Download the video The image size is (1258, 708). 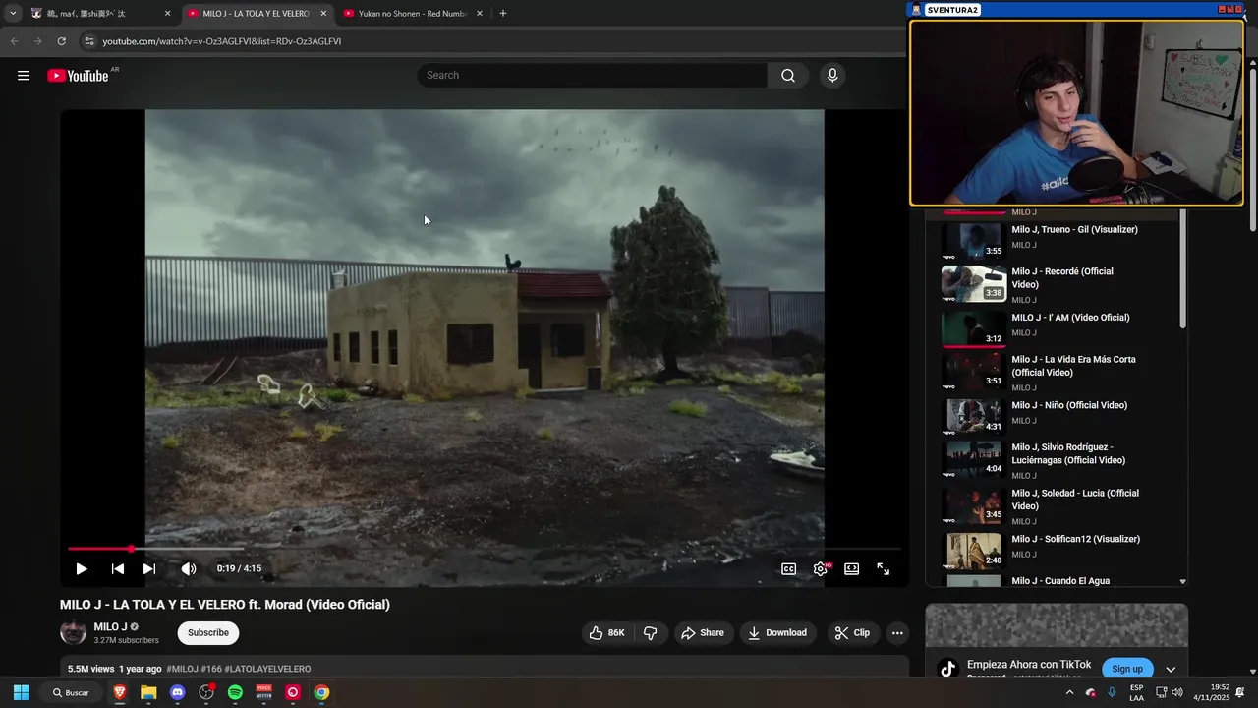(x=777, y=633)
